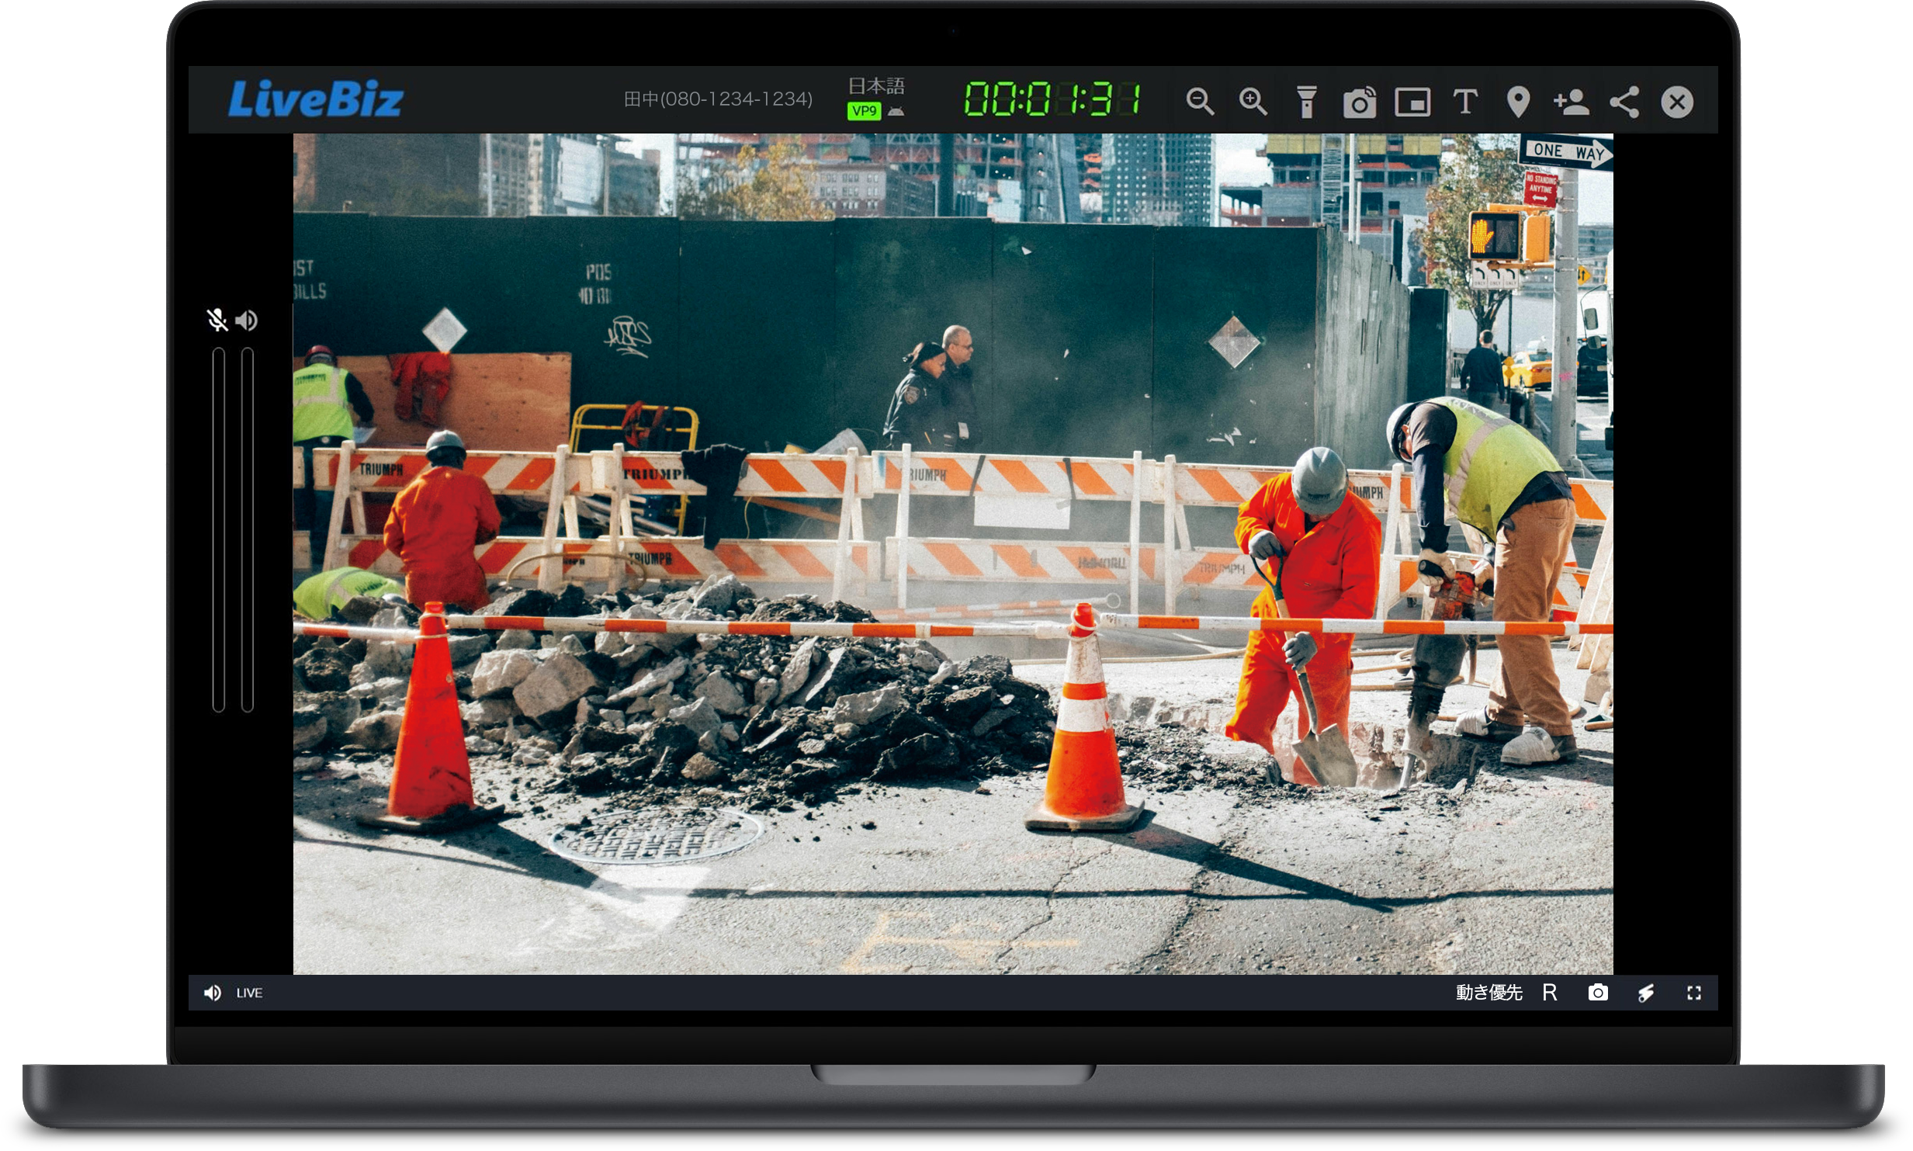This screenshot has height=1151, width=1913.
Task: Turn on the remote flashlight icon
Action: pyautogui.click(x=1306, y=102)
